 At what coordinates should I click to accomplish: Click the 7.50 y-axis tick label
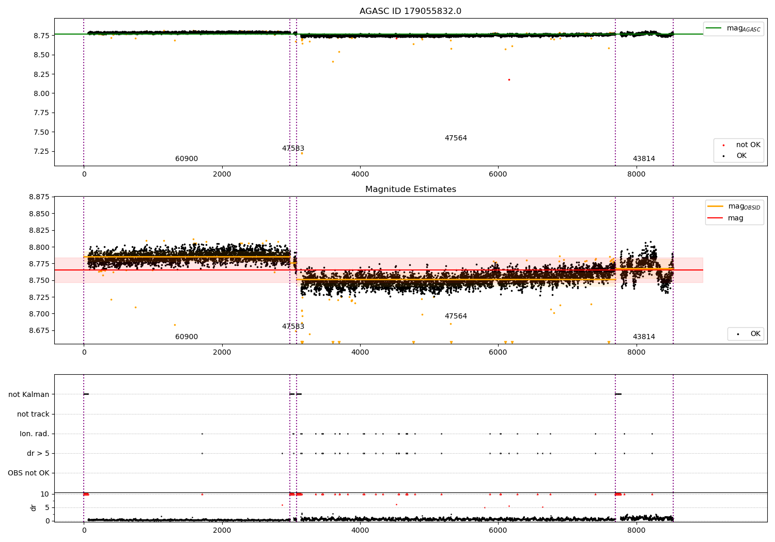[x=41, y=132]
